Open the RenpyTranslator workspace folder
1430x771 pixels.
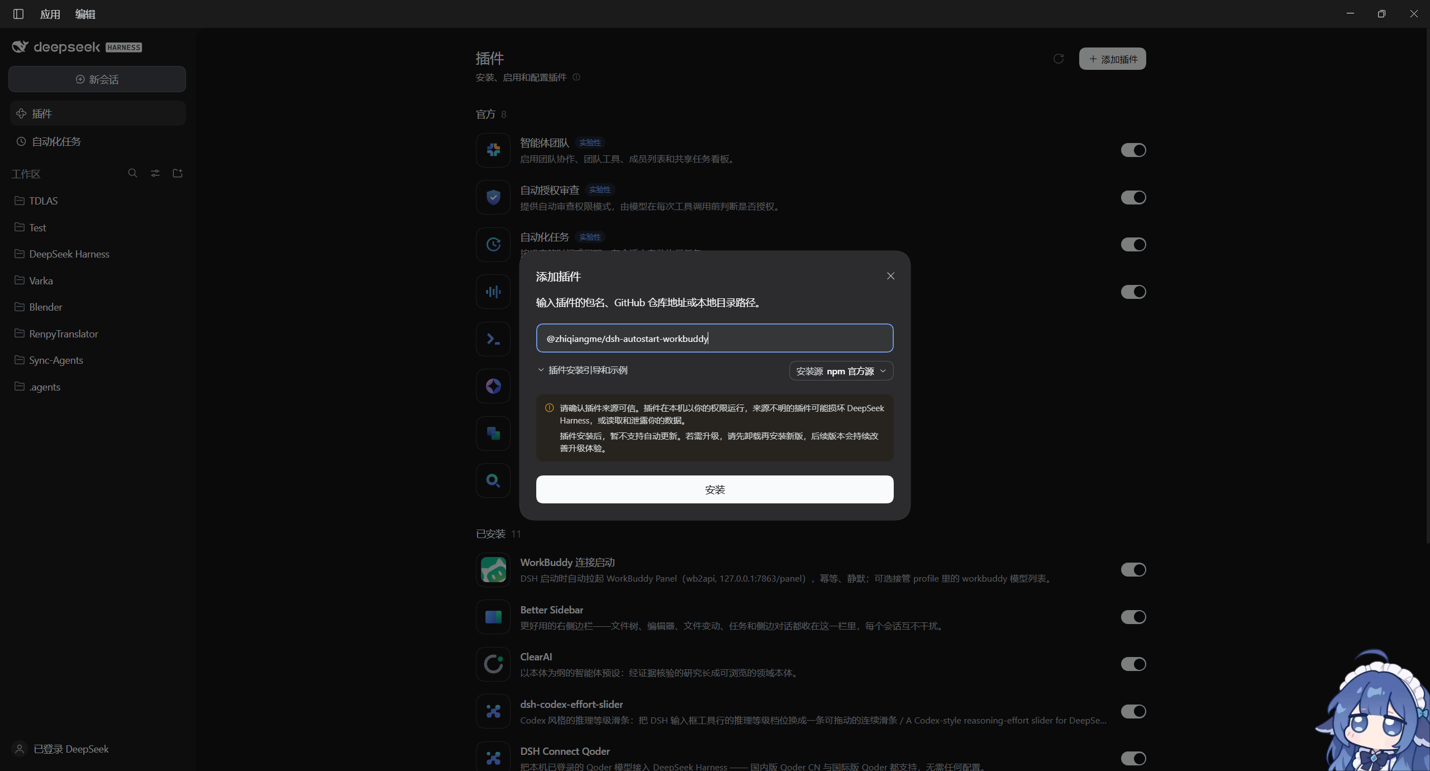click(98, 334)
